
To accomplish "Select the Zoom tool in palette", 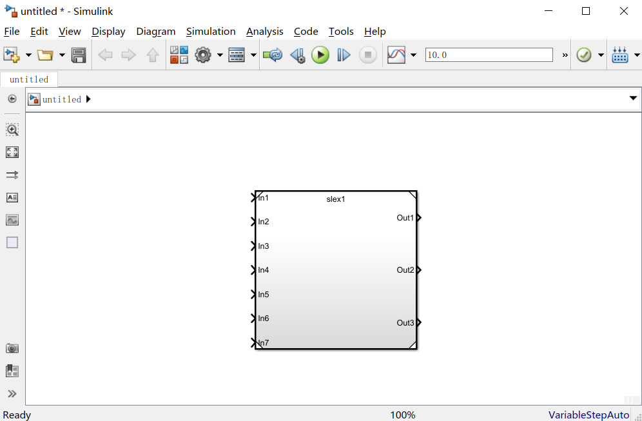I will click(x=12, y=130).
